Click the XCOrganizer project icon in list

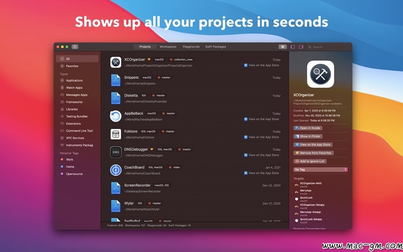click(116, 62)
